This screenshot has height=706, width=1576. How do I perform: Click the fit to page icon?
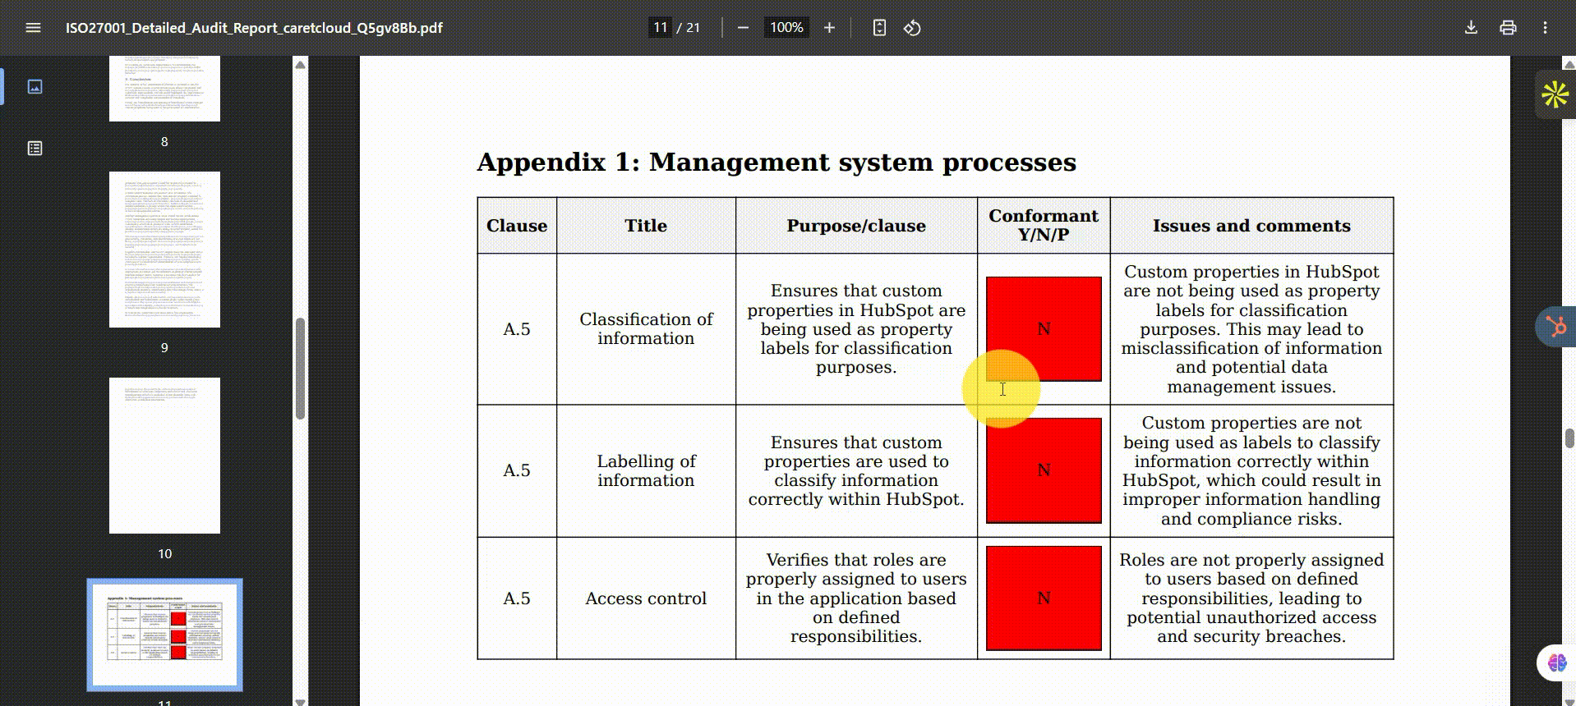coord(879,28)
